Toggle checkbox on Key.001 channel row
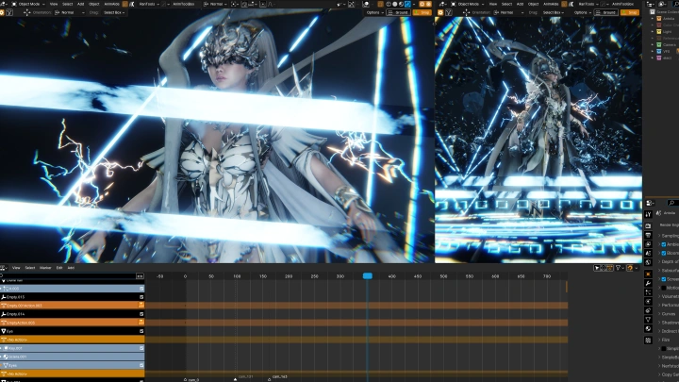The width and height of the screenshot is (679, 382). (141, 348)
